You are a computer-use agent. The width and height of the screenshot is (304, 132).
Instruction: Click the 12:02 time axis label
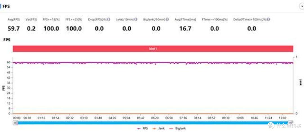pos(283,118)
